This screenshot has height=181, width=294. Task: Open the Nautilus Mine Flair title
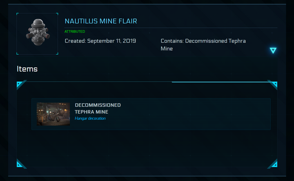point(101,21)
